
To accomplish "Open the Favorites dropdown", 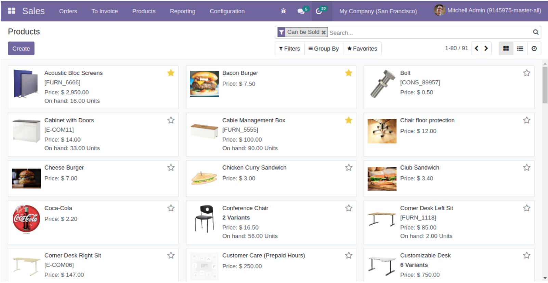I will (362, 49).
